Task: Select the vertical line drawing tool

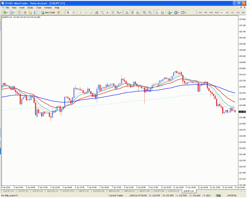Action: tap(81, 12)
